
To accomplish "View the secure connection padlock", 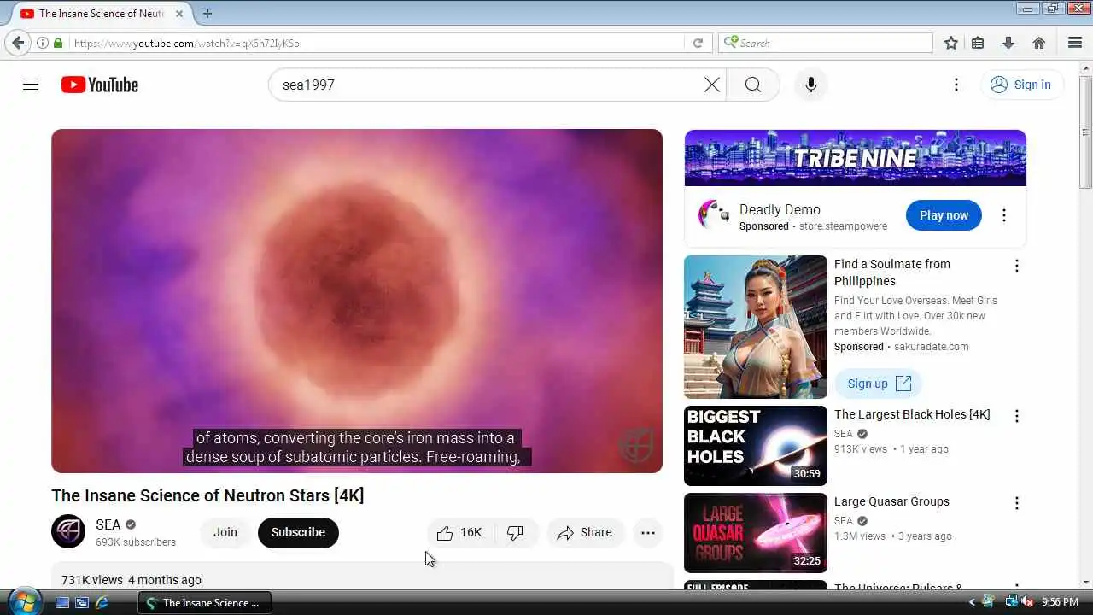I will 58,43.
